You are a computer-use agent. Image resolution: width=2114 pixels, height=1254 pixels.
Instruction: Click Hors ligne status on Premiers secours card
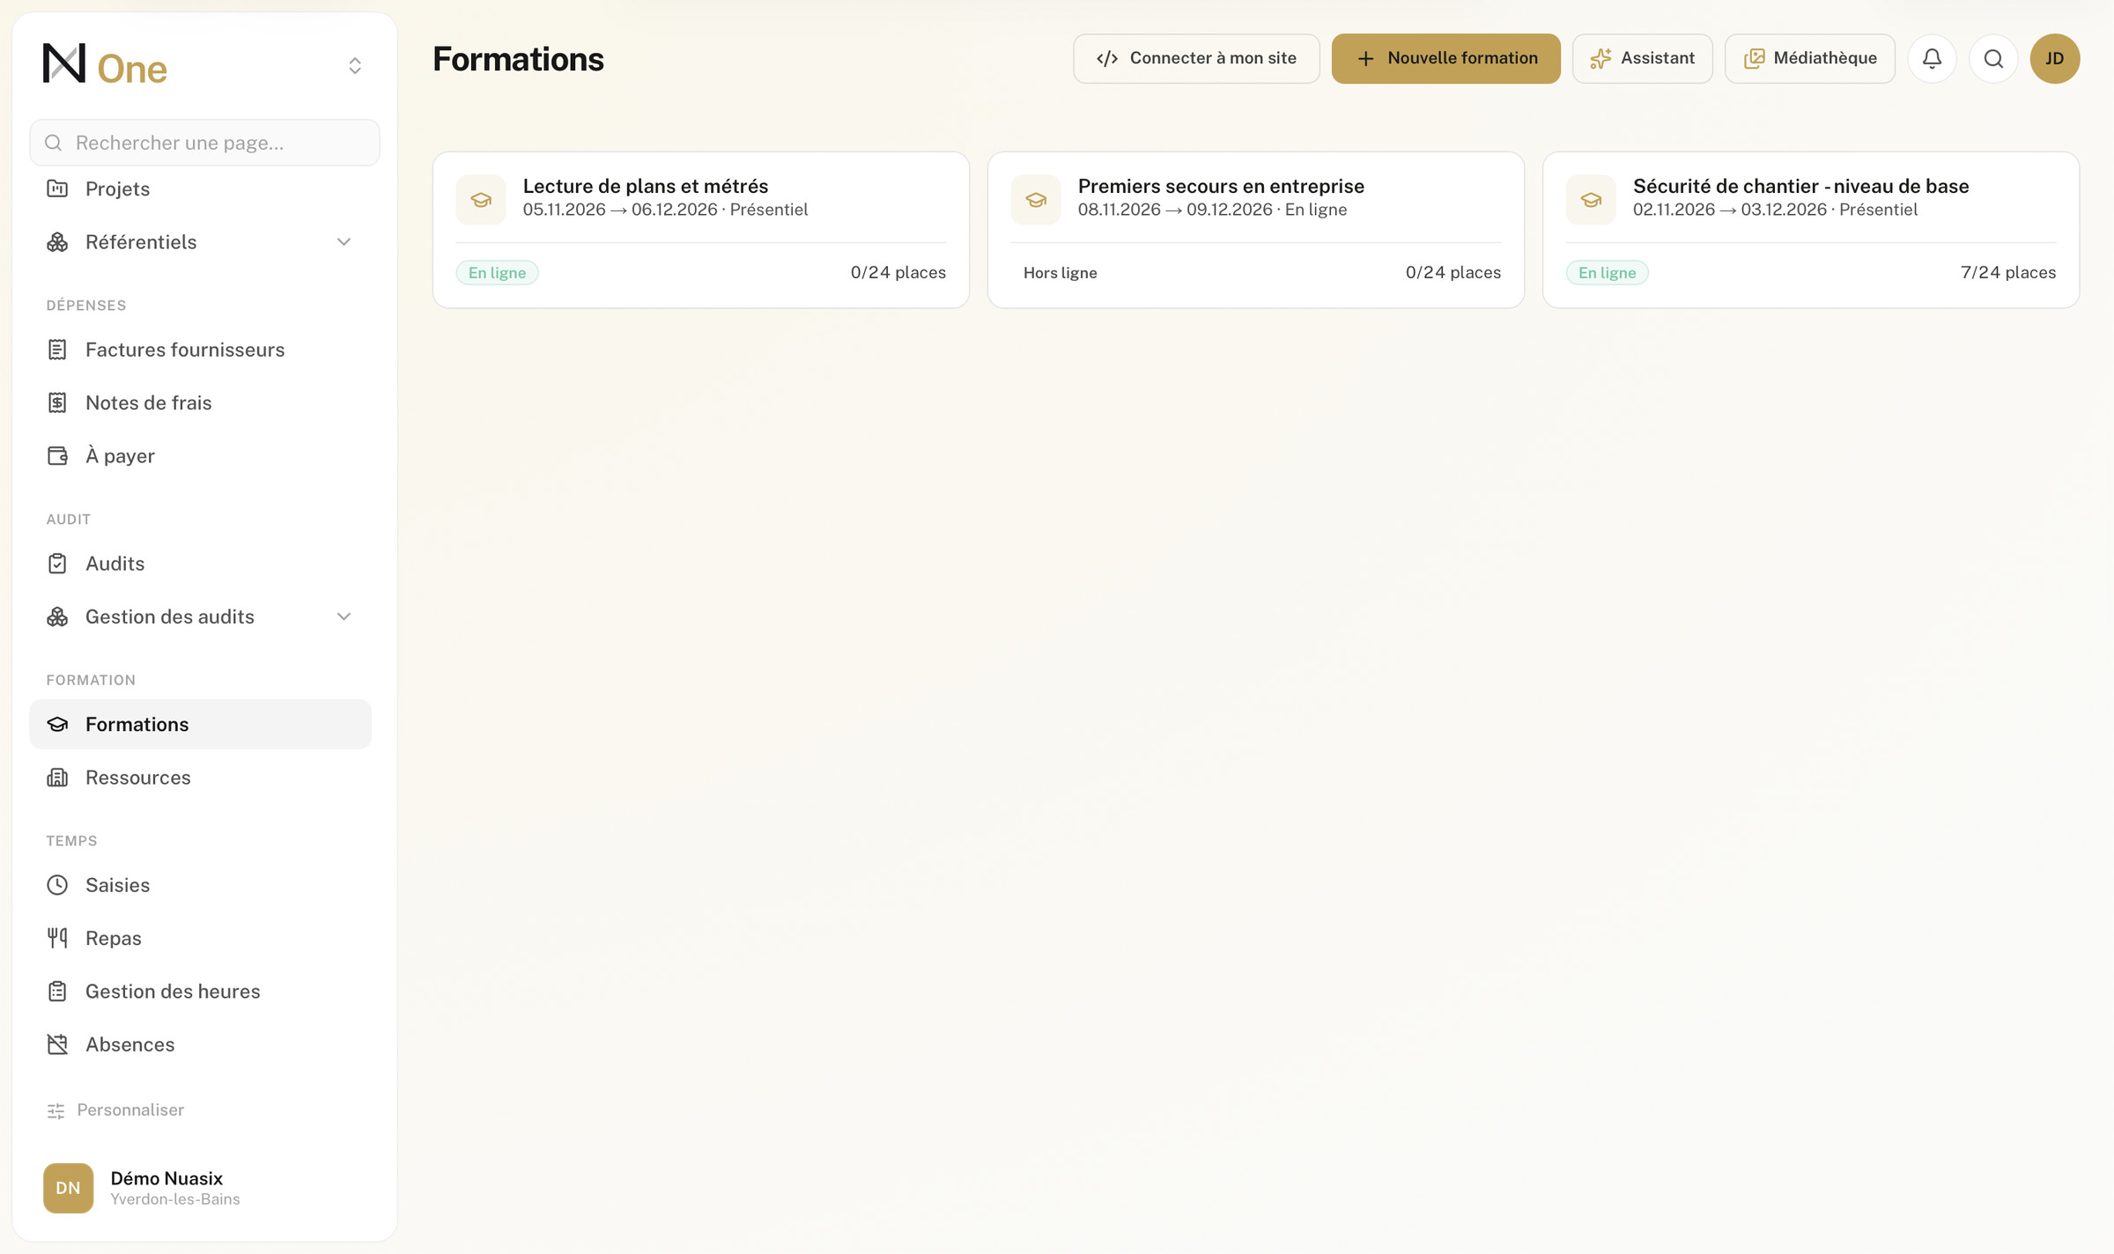(1060, 273)
